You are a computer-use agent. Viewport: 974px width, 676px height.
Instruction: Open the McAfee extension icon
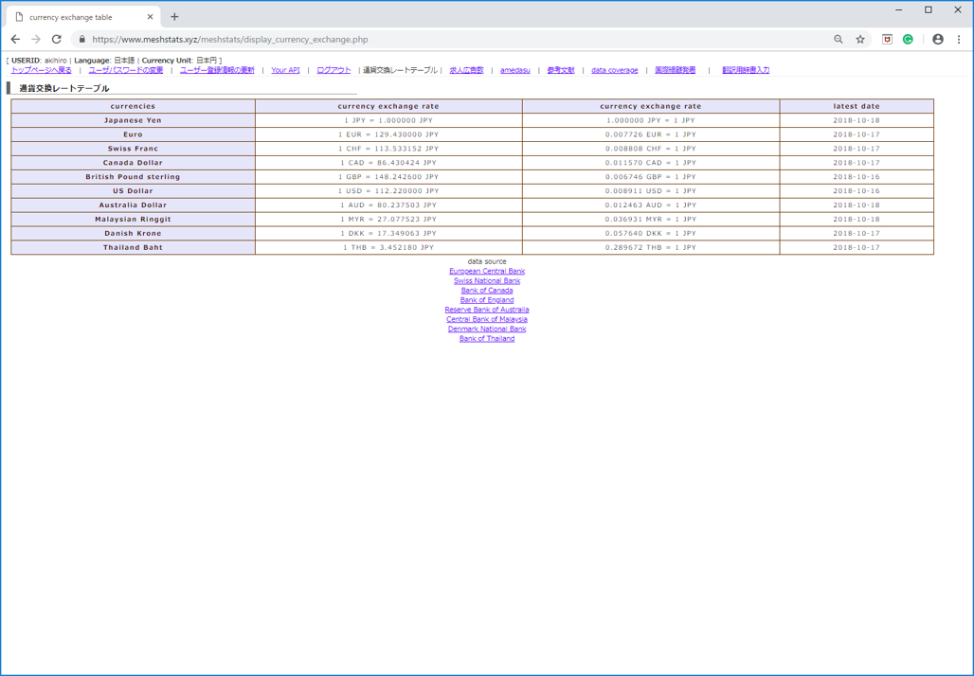[887, 40]
